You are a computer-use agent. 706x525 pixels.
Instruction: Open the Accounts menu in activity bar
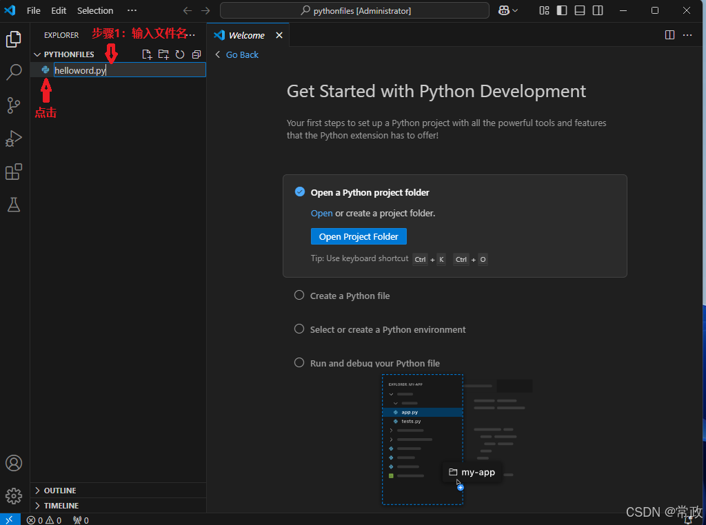click(14, 463)
